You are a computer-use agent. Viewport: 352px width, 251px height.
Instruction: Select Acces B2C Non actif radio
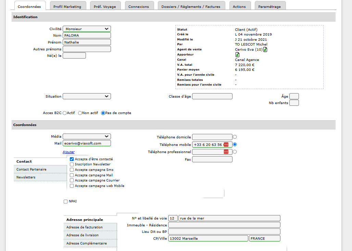click(x=80, y=113)
